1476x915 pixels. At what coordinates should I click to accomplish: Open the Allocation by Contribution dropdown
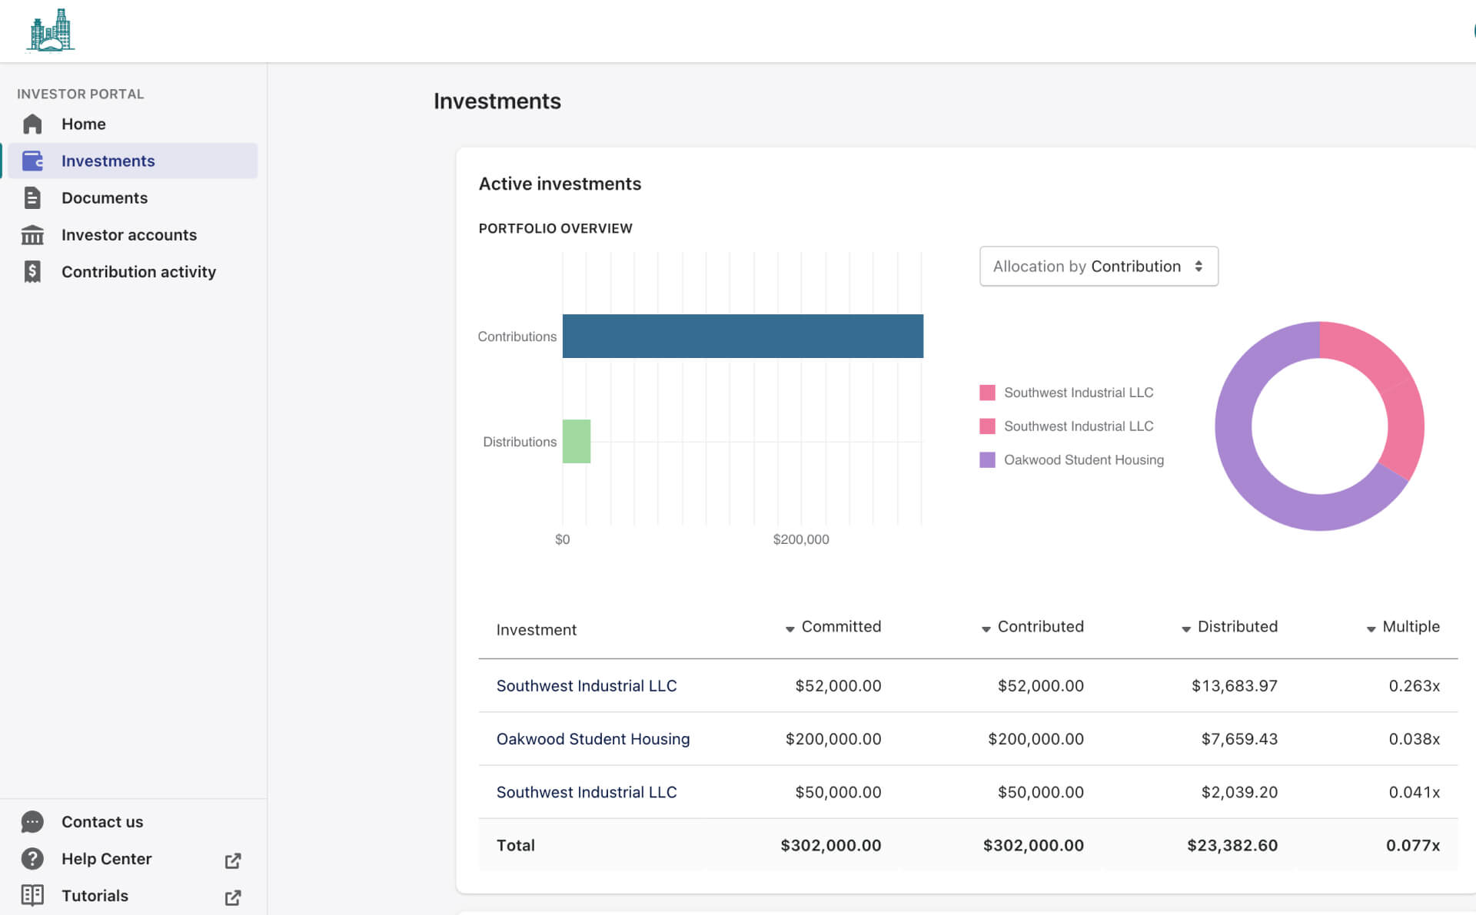pyautogui.click(x=1099, y=267)
